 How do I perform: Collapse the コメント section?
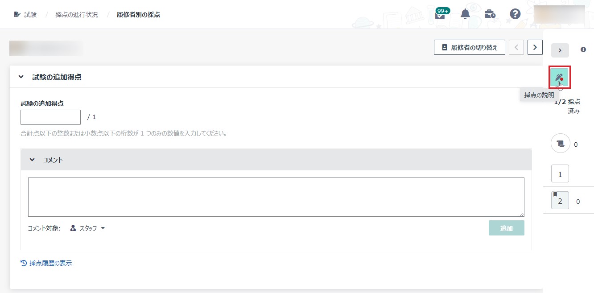pos(32,159)
